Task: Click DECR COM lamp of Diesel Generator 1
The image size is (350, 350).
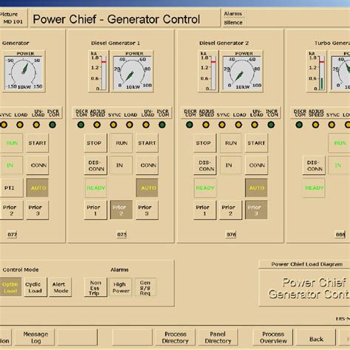Action: [81, 125]
